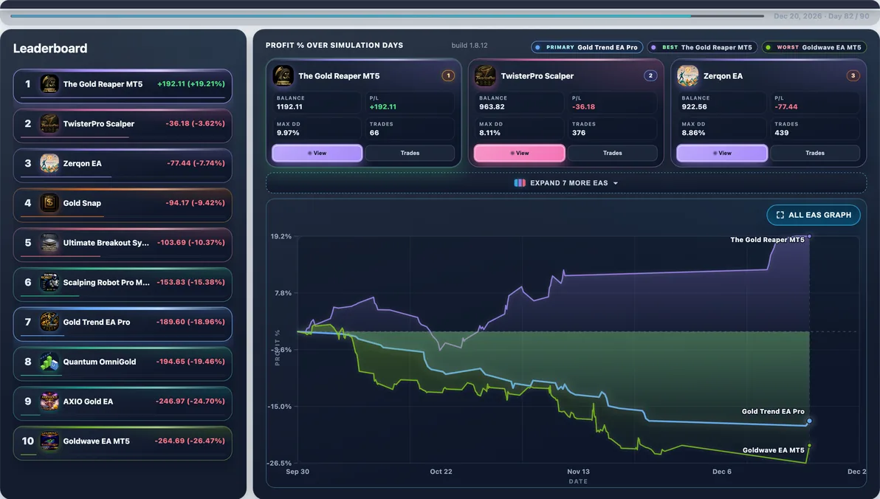Image resolution: width=880 pixels, height=499 pixels.
Task: Open Trades for Zerqon EA
Action: click(x=815, y=154)
